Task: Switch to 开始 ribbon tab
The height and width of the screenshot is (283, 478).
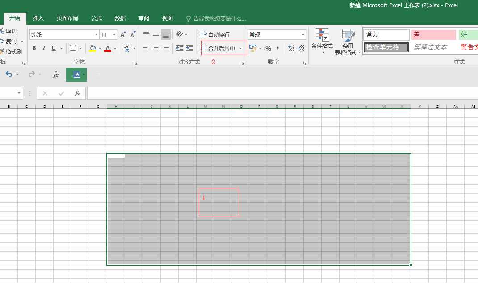Action: pos(15,18)
